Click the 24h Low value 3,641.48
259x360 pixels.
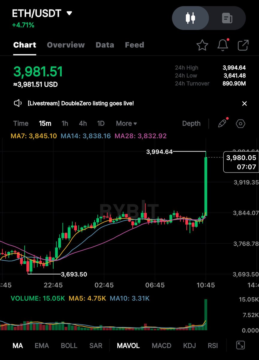click(235, 76)
